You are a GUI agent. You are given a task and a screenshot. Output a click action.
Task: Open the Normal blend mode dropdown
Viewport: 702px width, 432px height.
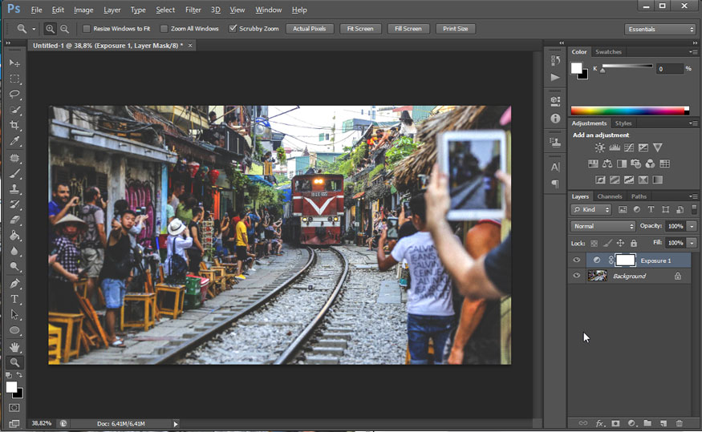[x=603, y=226]
